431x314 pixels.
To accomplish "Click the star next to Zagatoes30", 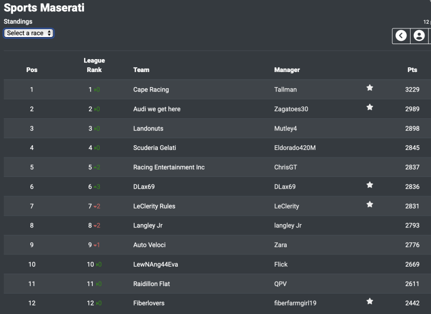I will click(x=370, y=108).
